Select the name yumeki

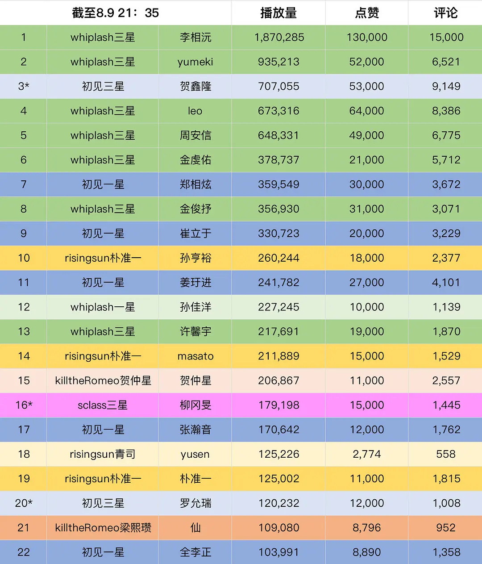(x=195, y=62)
